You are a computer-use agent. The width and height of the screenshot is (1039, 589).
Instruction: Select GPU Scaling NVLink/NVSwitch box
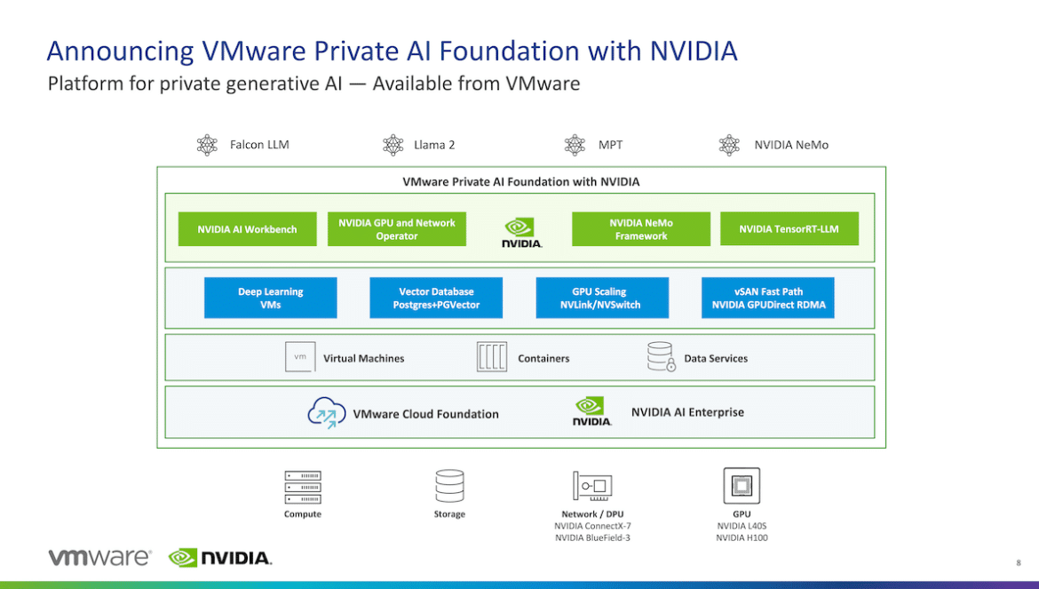(x=602, y=298)
